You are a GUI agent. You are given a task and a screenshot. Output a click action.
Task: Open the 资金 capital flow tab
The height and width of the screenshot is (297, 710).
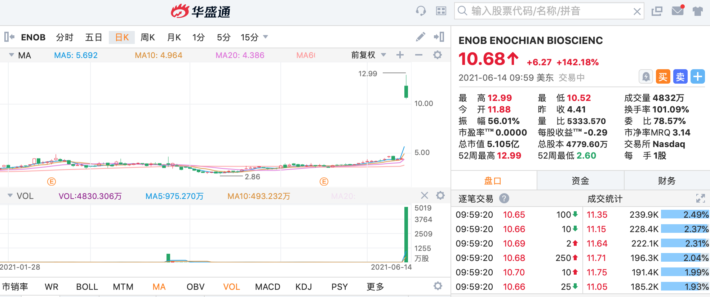point(581,181)
